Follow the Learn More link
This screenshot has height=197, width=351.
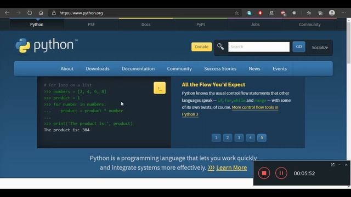coord(231,168)
